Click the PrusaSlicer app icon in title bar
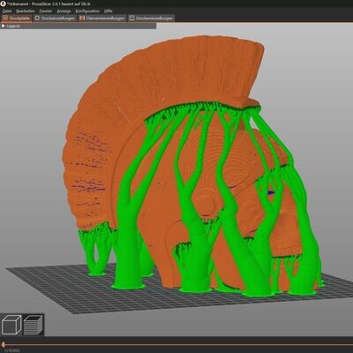Screen dimensions: 353x353 coord(4,4)
